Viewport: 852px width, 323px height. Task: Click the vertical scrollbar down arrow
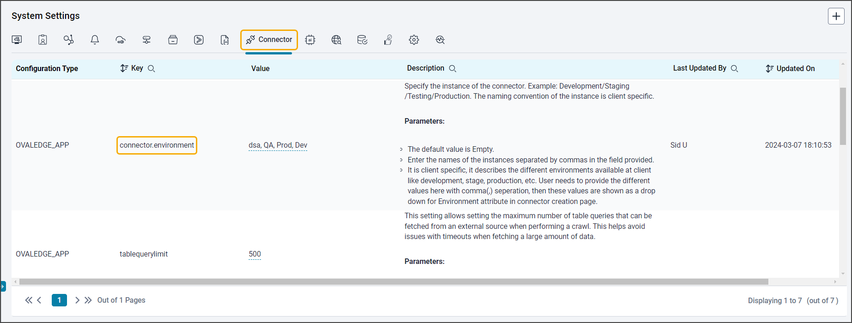click(843, 274)
